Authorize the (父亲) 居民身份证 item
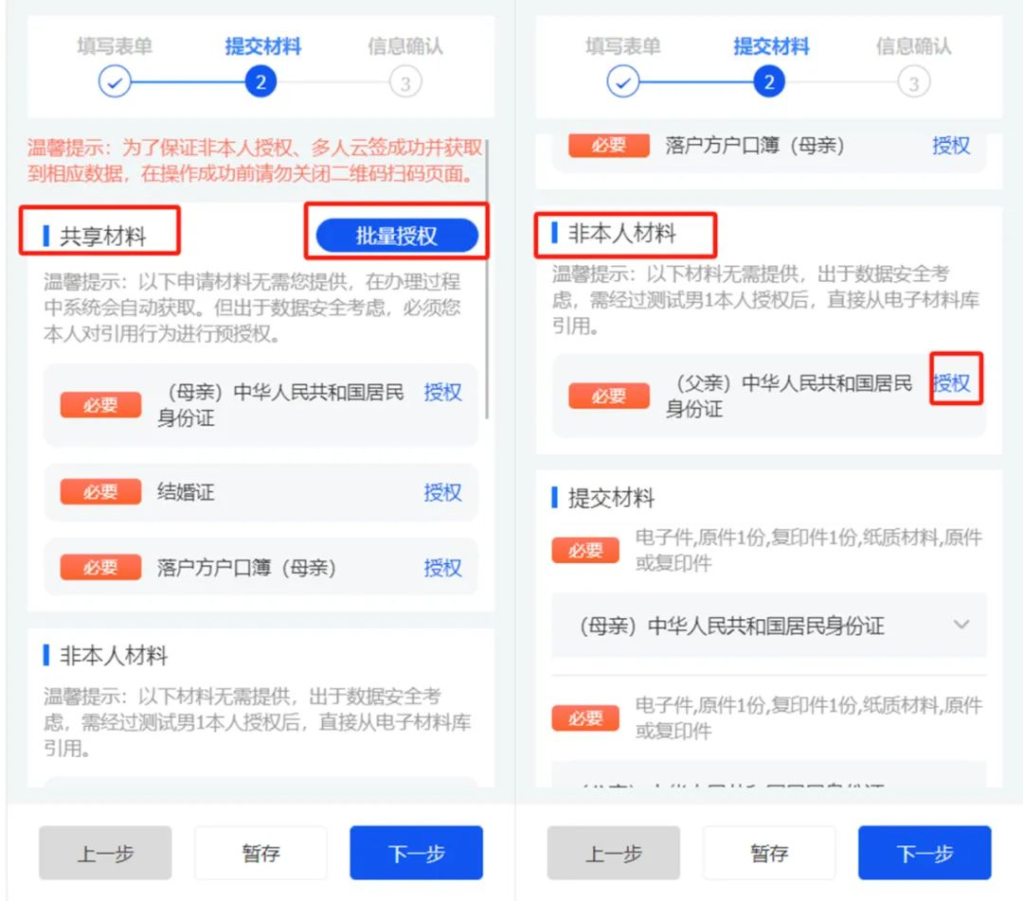Image resolution: width=1023 pixels, height=901 pixels. tap(951, 382)
